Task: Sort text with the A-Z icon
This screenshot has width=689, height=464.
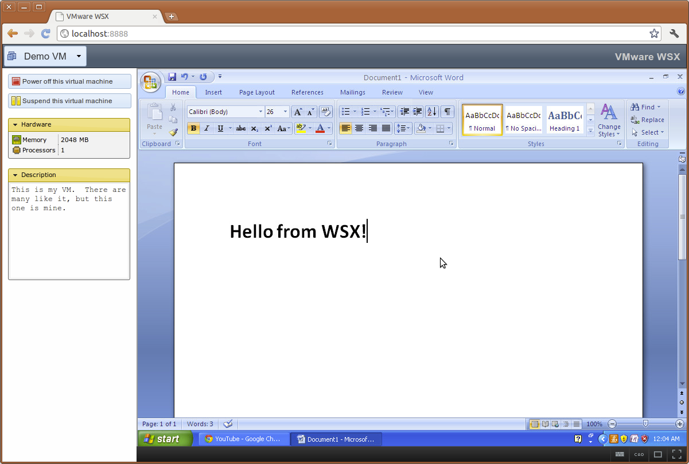Action: [432, 112]
